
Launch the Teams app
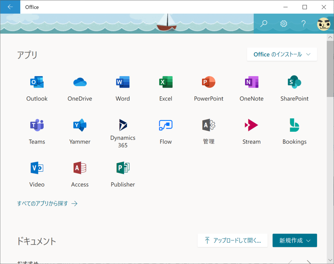37,132
